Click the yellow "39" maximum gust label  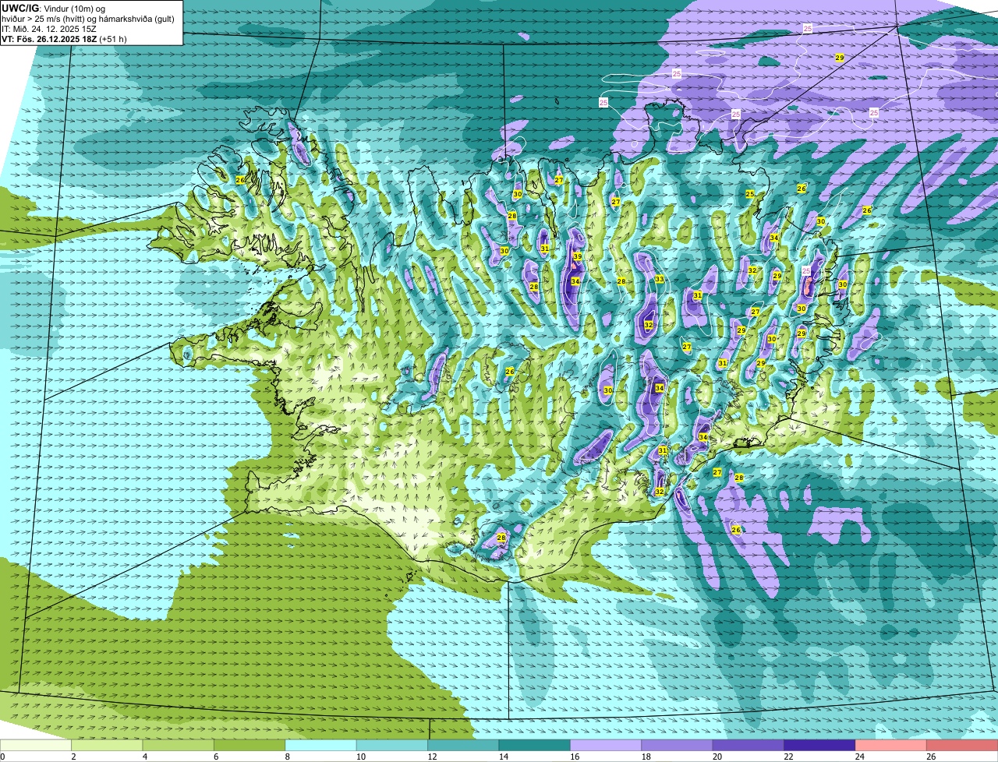(578, 256)
